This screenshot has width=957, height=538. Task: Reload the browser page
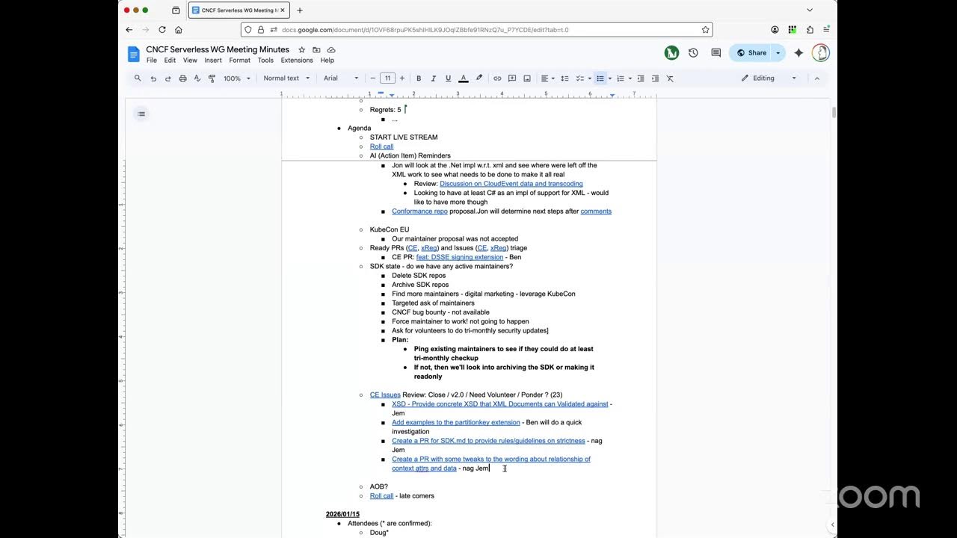[162, 30]
